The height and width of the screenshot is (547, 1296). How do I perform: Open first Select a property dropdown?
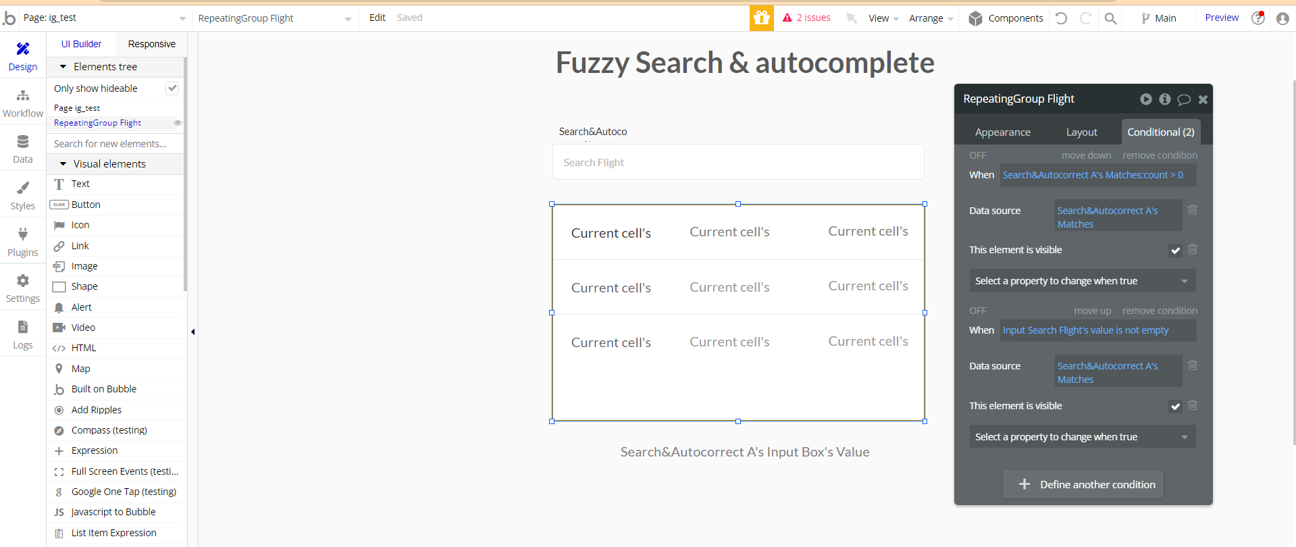coord(1083,281)
